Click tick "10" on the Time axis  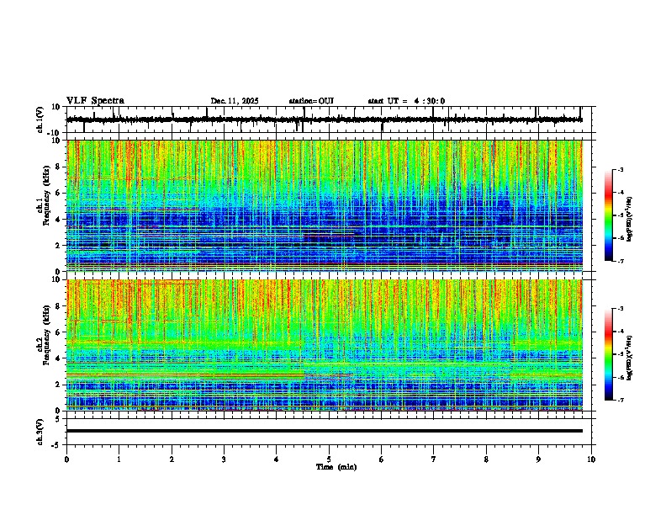coord(591,459)
